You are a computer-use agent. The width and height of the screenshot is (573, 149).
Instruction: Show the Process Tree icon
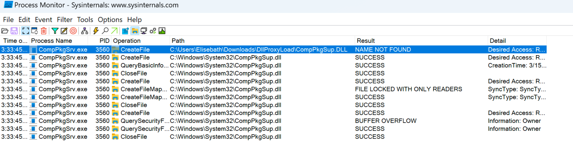click(85, 31)
